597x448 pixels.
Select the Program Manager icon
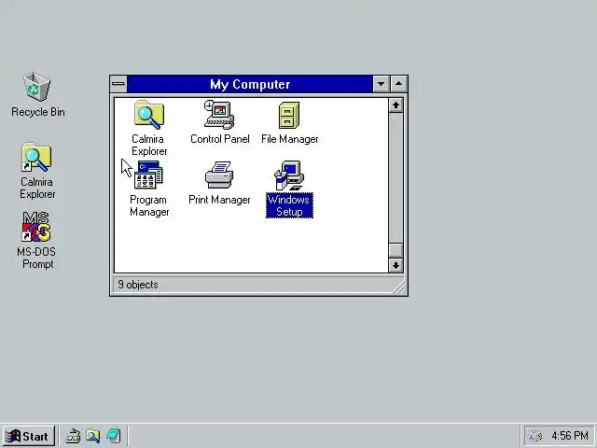click(x=148, y=175)
